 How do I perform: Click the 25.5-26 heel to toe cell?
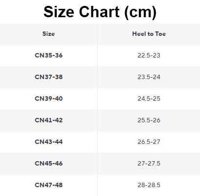149,120
